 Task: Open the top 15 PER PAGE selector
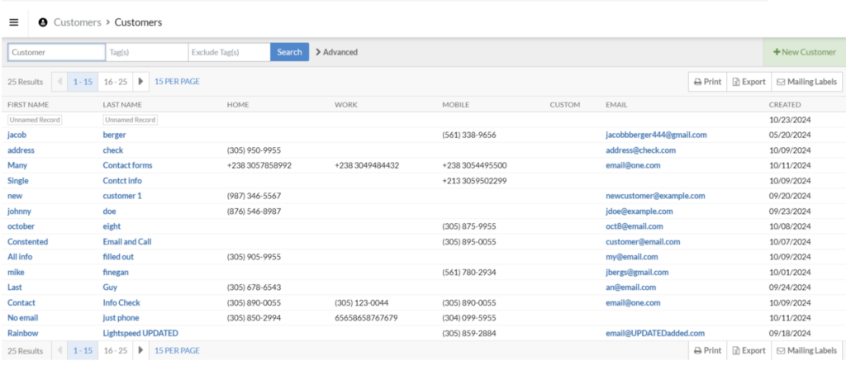coord(177,82)
